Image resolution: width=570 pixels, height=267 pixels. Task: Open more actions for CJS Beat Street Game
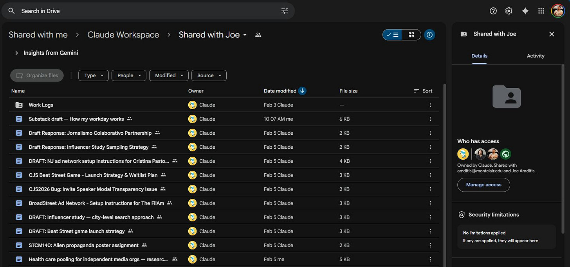(430, 175)
